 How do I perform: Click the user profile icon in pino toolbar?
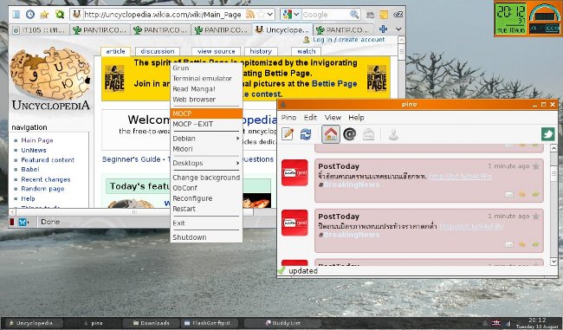click(394, 134)
